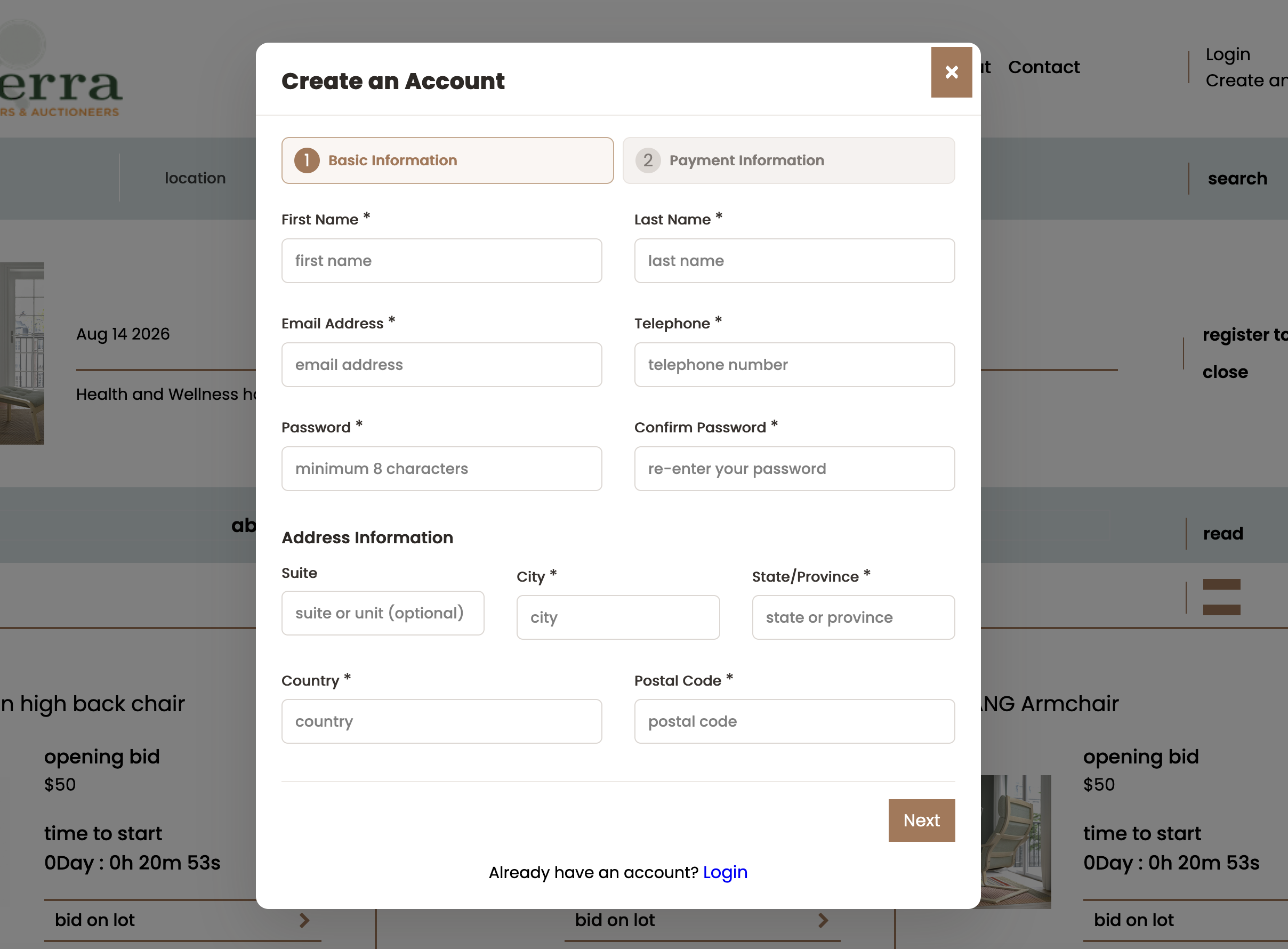The width and height of the screenshot is (1288, 949).
Task: Click the Telephone number field
Action: 794,365
